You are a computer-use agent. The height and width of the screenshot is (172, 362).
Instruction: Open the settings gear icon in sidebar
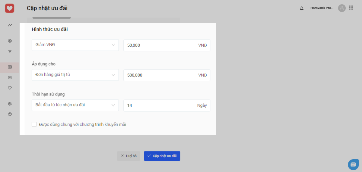[x=10, y=104]
